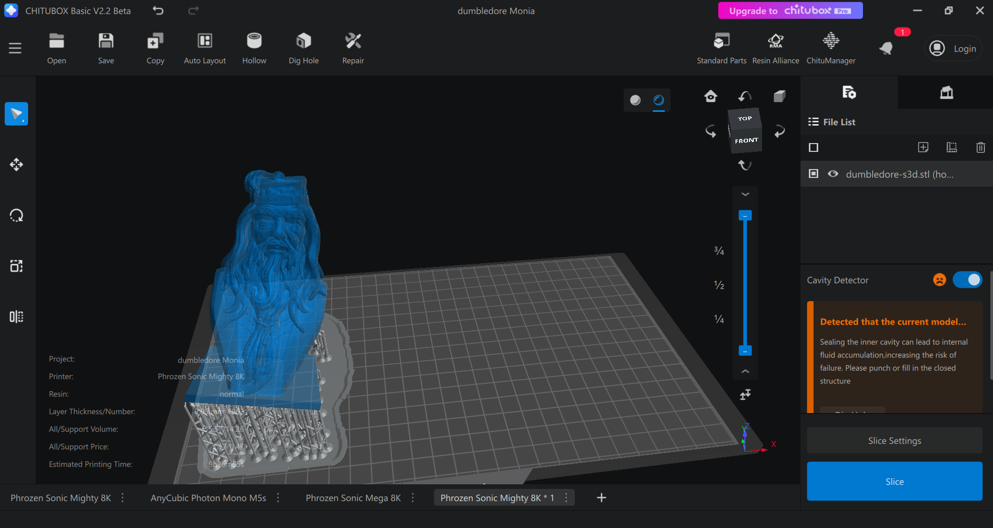Rotate view right with curved arrow

[779, 131]
